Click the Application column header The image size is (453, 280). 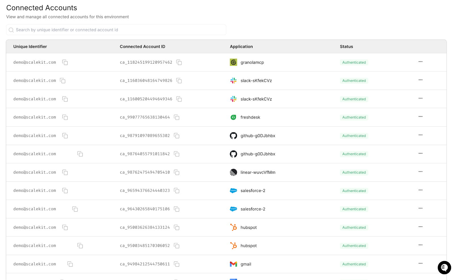coord(241,47)
